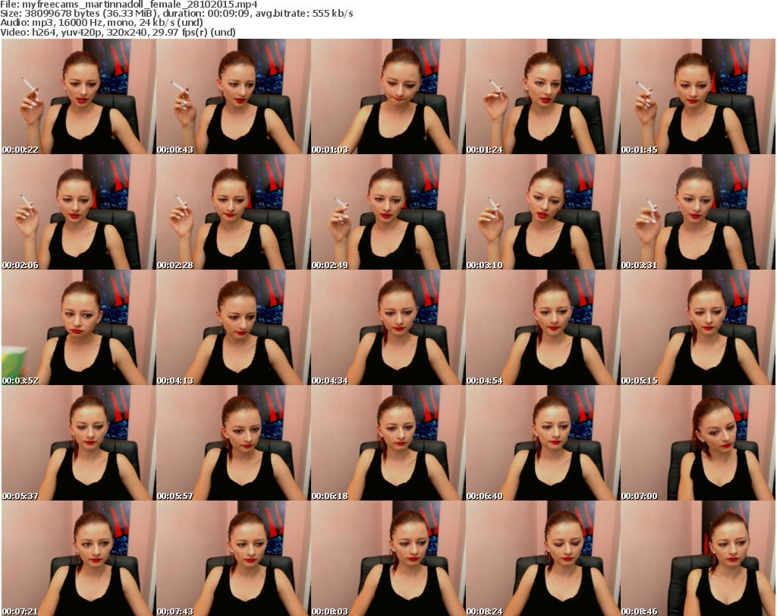This screenshot has height=616, width=777.
Task: Select the thumbnail timestamped 00:08:24
Action: (x=543, y=558)
